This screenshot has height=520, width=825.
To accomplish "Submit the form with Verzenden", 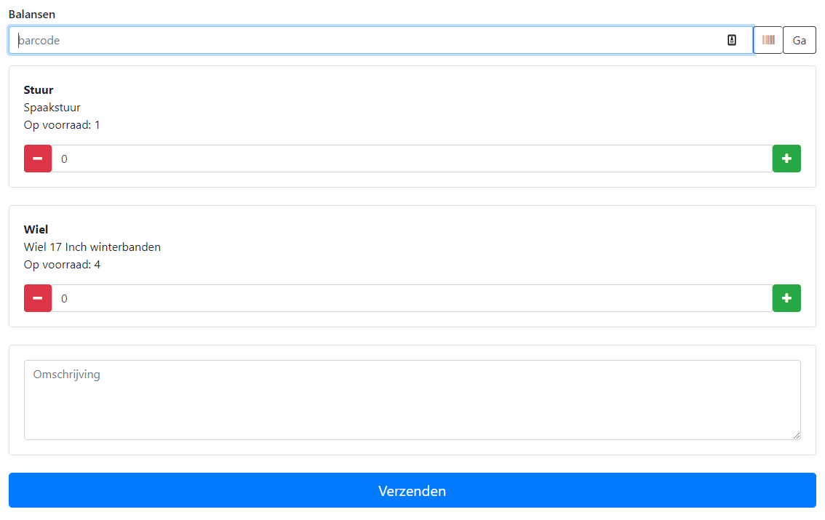I will (x=412, y=490).
